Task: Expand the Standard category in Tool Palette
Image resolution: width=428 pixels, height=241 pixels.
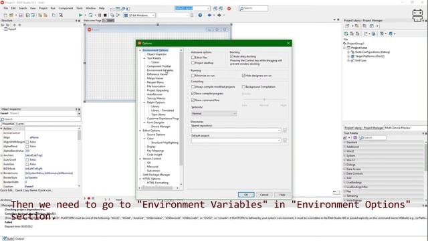Action: (x=344, y=143)
